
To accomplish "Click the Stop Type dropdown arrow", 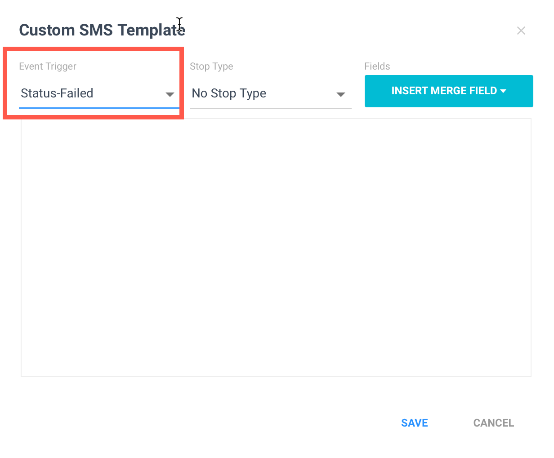I will point(341,94).
